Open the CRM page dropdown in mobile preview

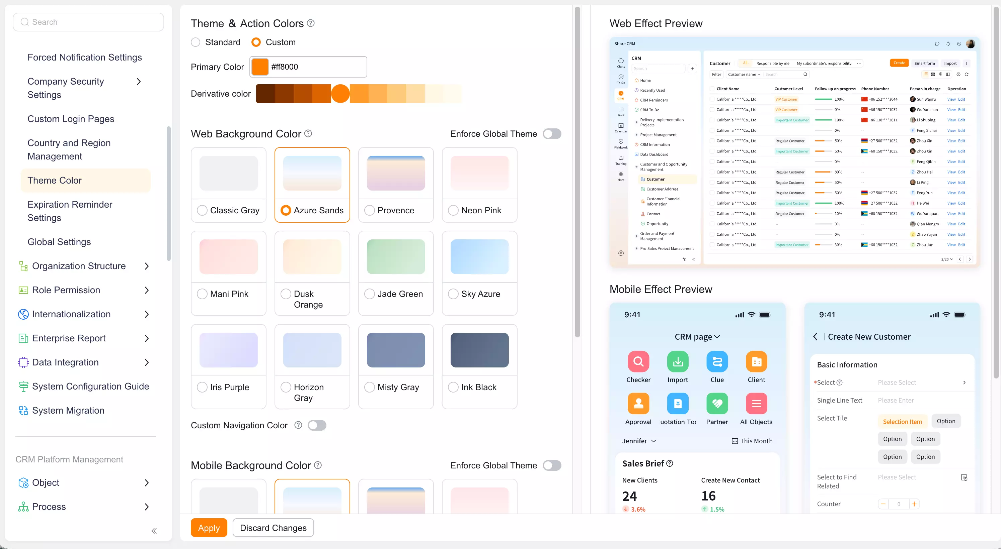[x=697, y=336]
